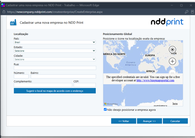Click the app icon in Edge title bar
This screenshot has width=195, height=138.
click(x=3, y=5)
